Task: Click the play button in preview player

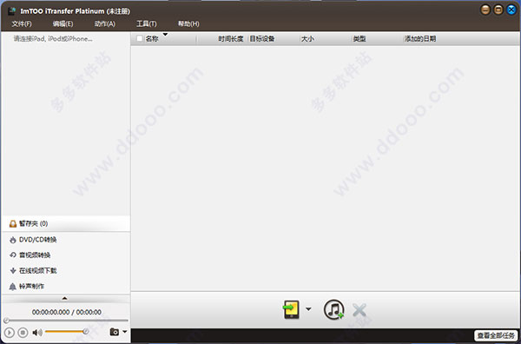Action: [x=10, y=332]
